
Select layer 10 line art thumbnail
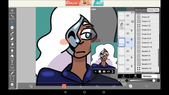point(122,25)
